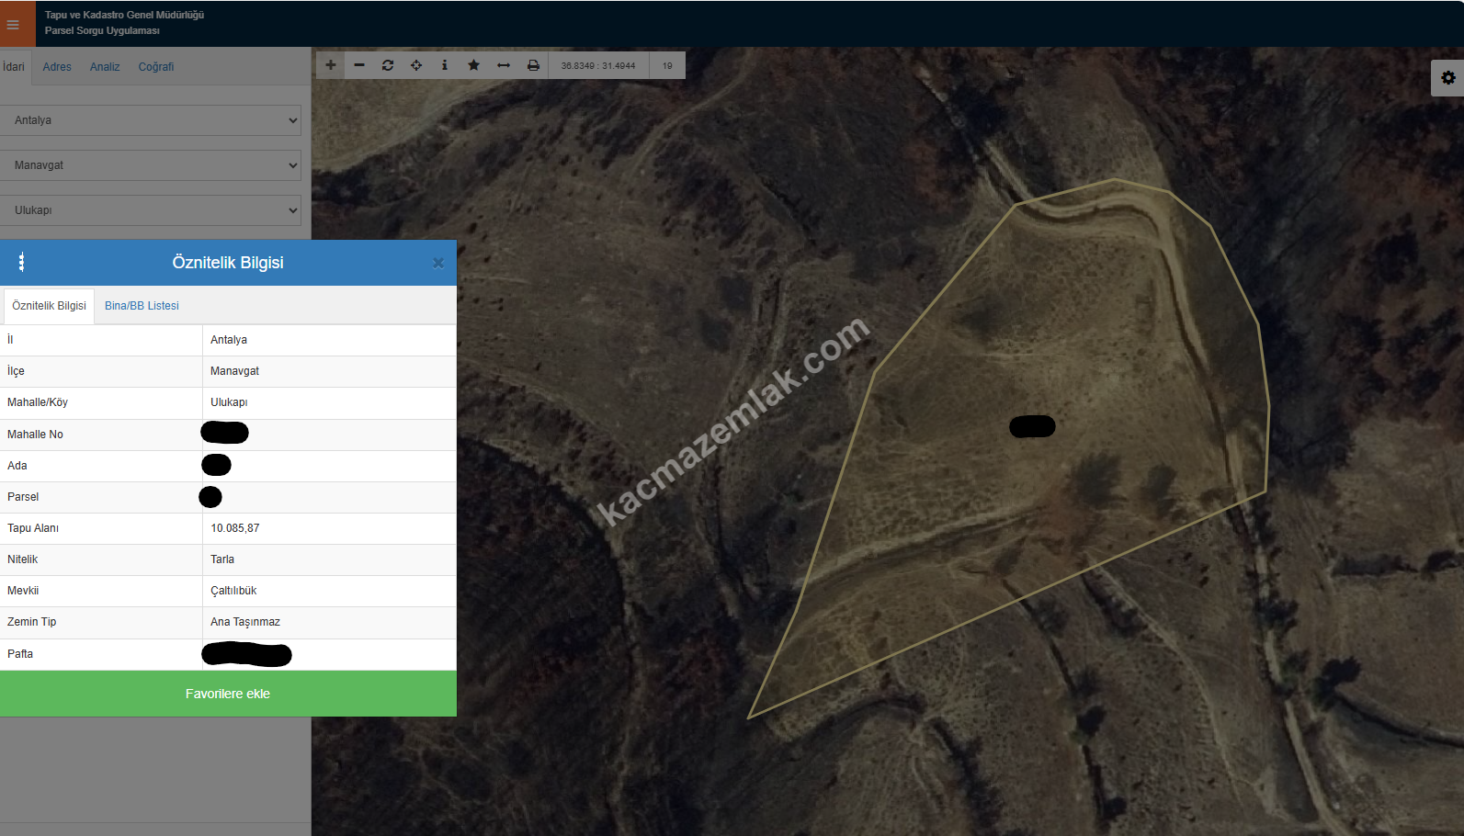The image size is (1464, 836).
Task: Expand the Antalya province dropdown
Action: 151,120
